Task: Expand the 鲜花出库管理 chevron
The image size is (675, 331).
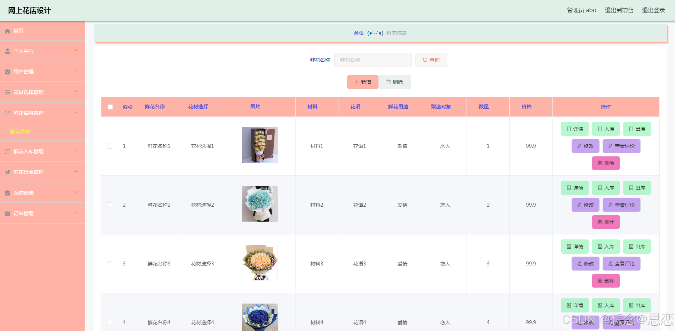Action: point(76,172)
